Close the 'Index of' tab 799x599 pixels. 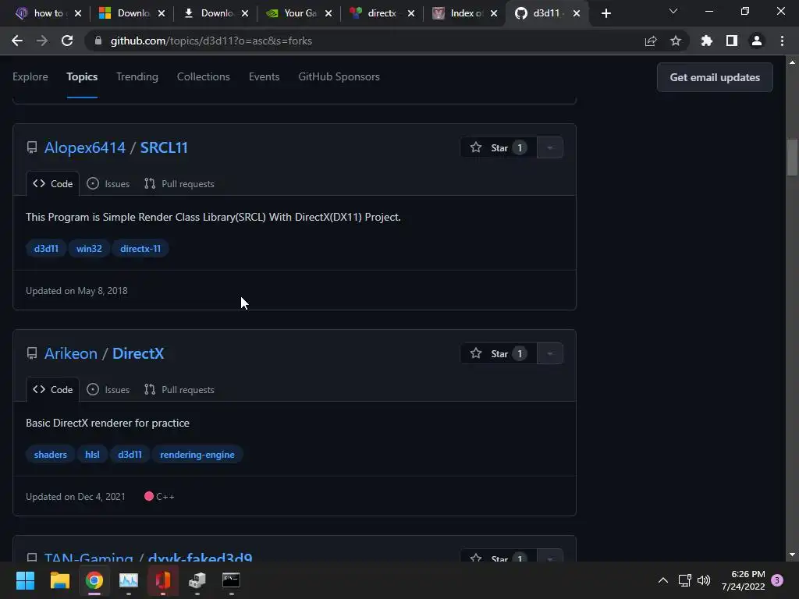[494, 14]
